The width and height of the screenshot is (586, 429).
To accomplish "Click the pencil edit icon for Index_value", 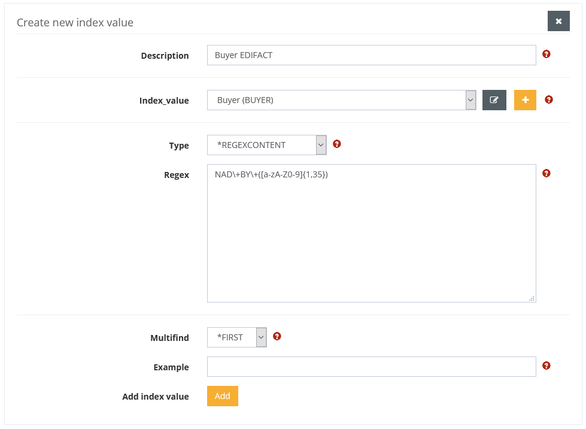I will tap(494, 100).
